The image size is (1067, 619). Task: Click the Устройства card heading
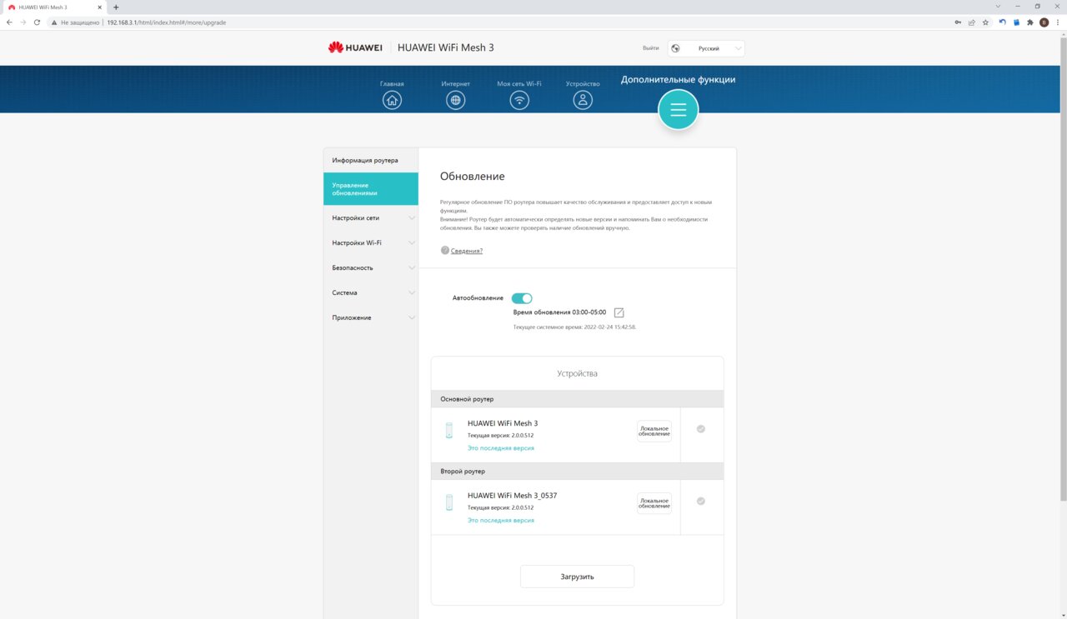click(x=577, y=373)
